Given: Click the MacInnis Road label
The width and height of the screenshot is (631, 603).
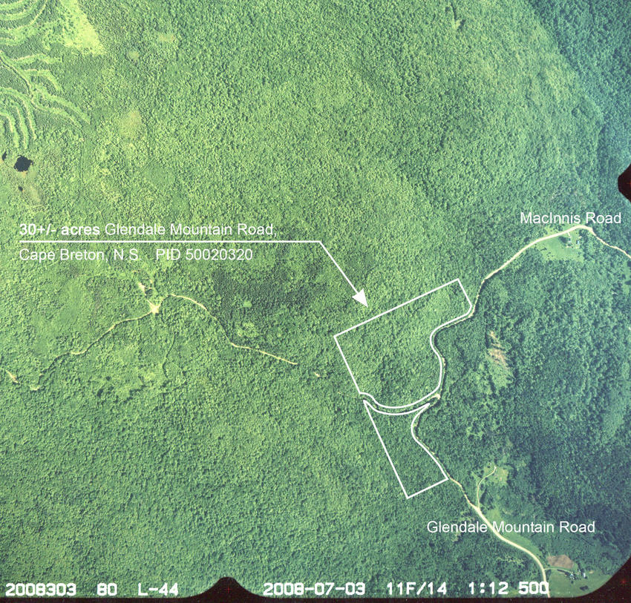Looking at the screenshot, I should click(569, 218).
